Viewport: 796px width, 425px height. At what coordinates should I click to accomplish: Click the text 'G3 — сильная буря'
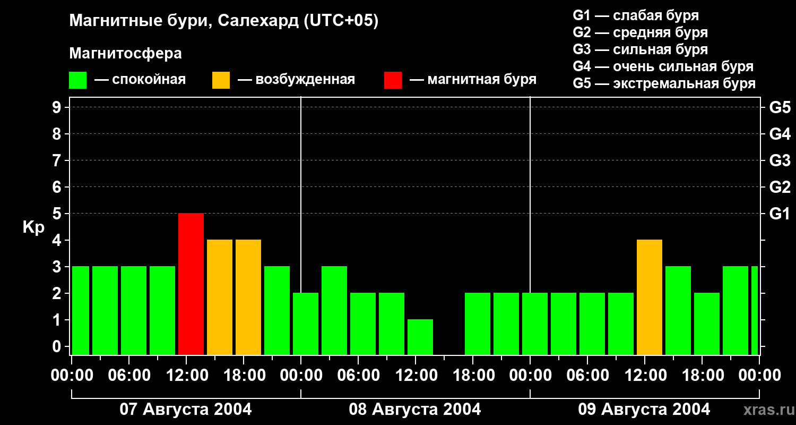(640, 49)
